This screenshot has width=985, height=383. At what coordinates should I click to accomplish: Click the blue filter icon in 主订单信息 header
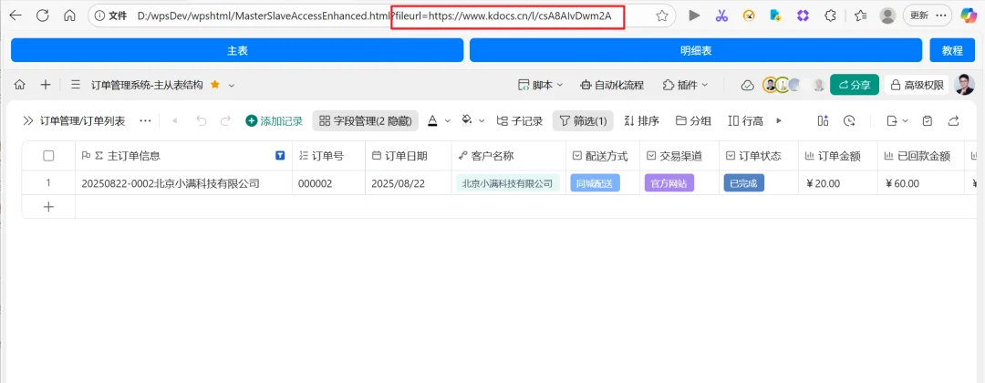pyautogui.click(x=280, y=156)
